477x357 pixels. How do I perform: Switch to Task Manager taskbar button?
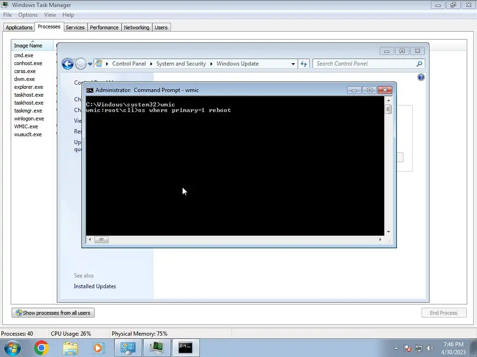(x=157, y=348)
